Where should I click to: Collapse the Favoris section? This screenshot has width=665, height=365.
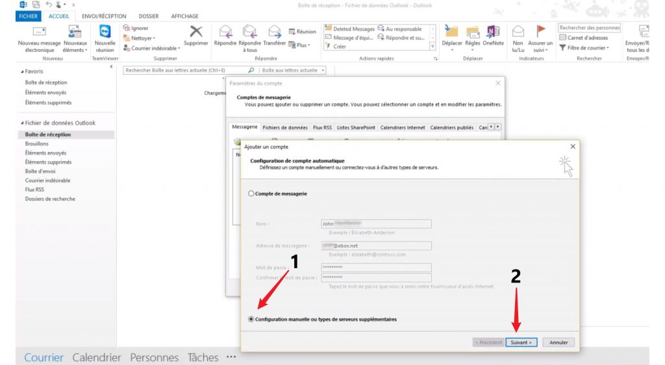(22, 71)
